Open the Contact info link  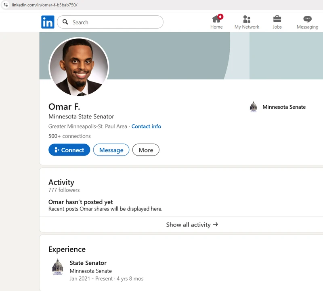[x=146, y=126]
